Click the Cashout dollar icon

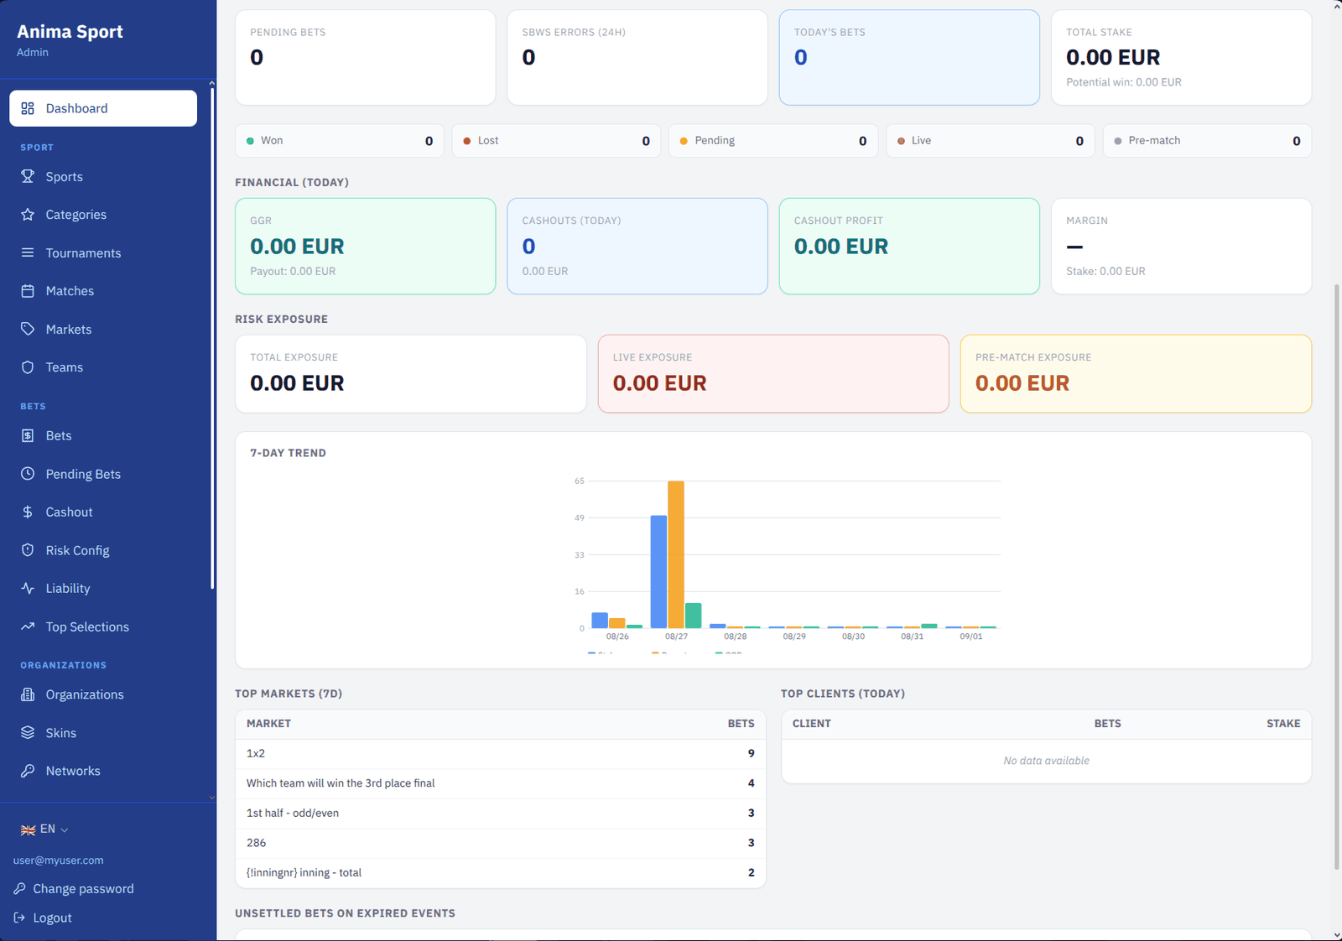click(x=28, y=512)
